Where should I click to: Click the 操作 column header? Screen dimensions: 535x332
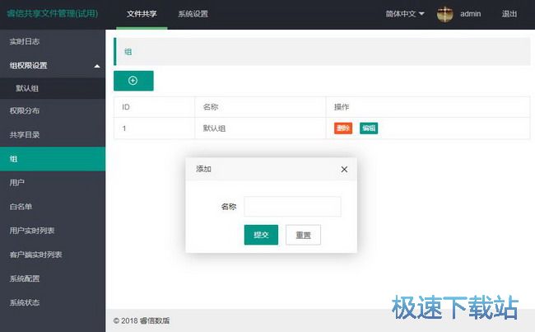coord(428,107)
